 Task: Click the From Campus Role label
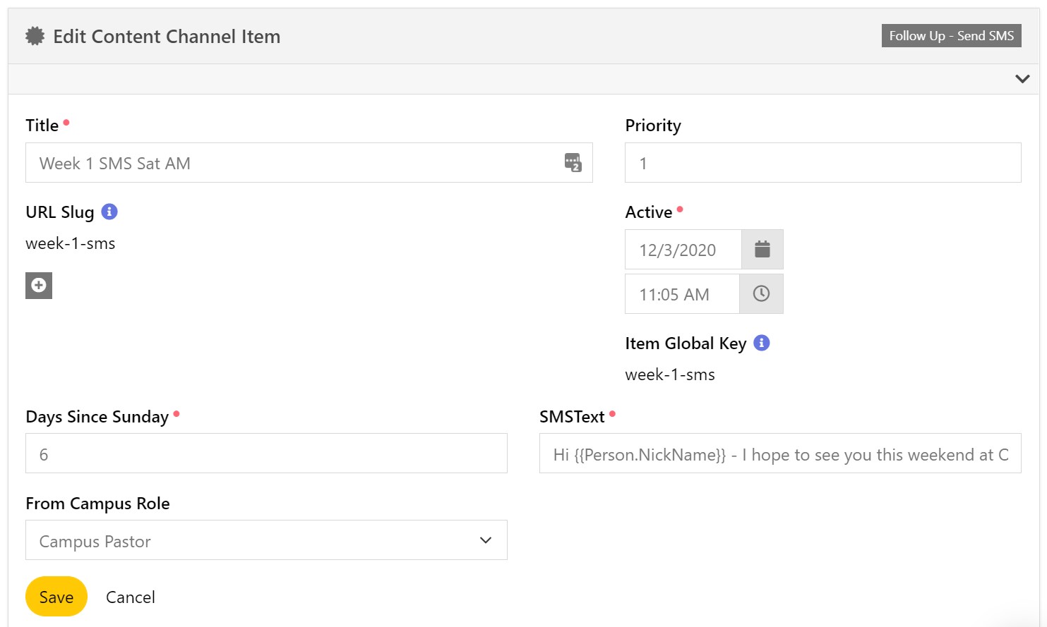pyautogui.click(x=97, y=504)
